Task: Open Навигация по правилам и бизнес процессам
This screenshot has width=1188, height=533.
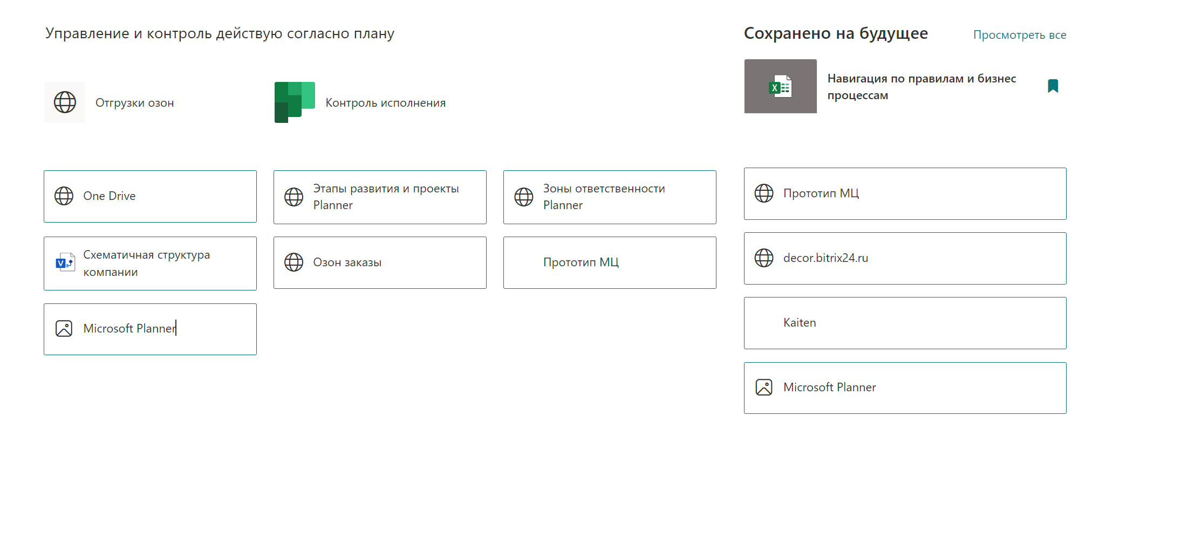Action: tap(921, 87)
